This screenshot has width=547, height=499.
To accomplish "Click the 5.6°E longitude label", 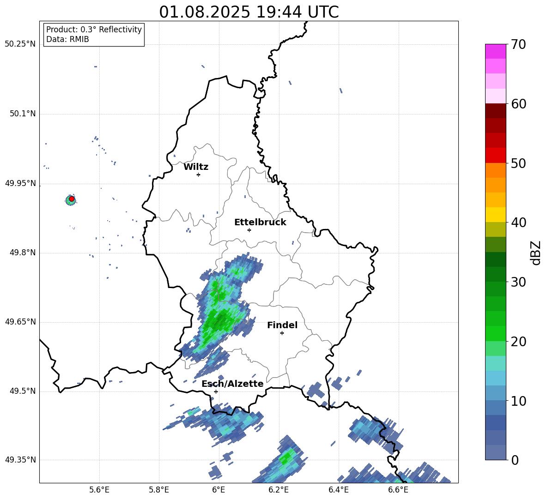I will pyautogui.click(x=99, y=490).
